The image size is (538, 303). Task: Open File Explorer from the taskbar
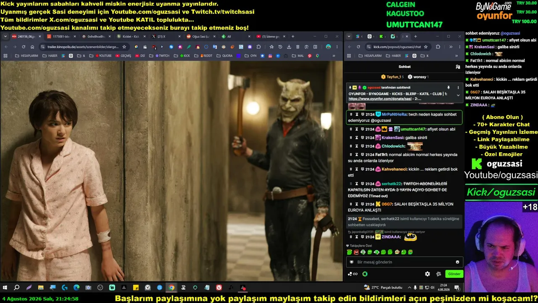(41, 288)
